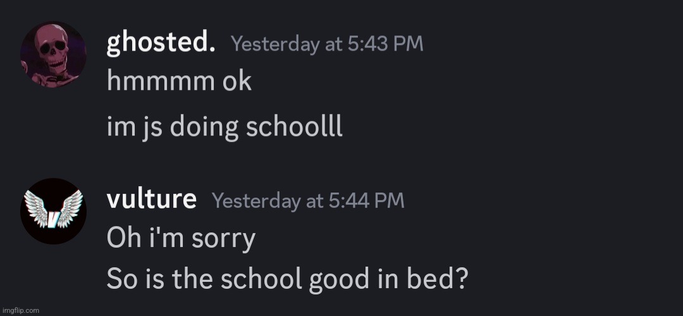Open vulture's winged profile avatar
Image resolution: width=683 pixels, height=316 pixels.
tap(53, 212)
